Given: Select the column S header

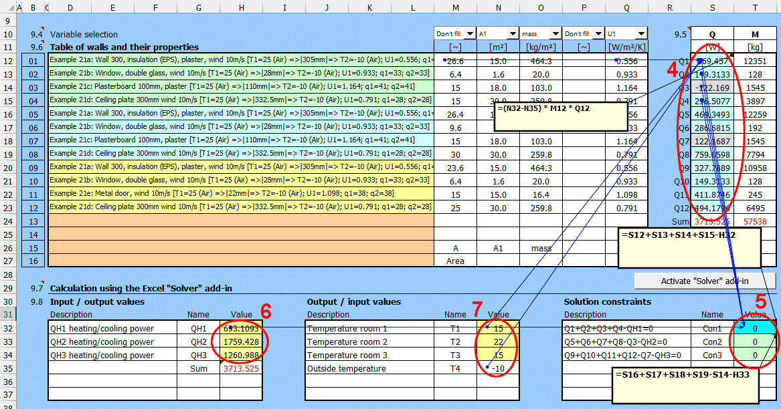Looking at the screenshot, I should pos(712,8).
